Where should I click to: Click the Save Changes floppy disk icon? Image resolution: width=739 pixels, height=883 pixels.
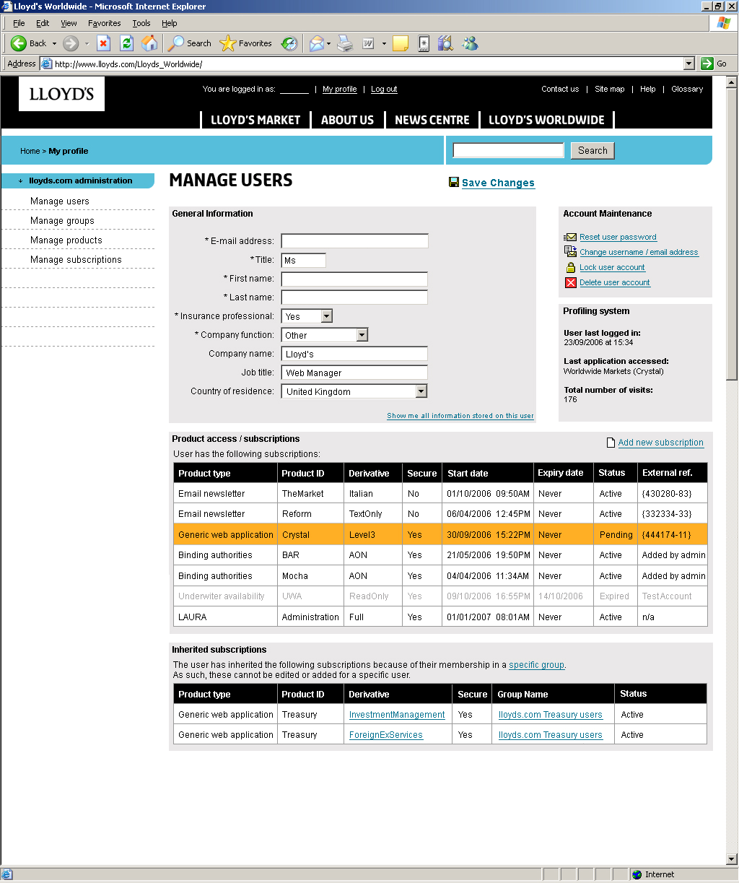pyautogui.click(x=454, y=183)
